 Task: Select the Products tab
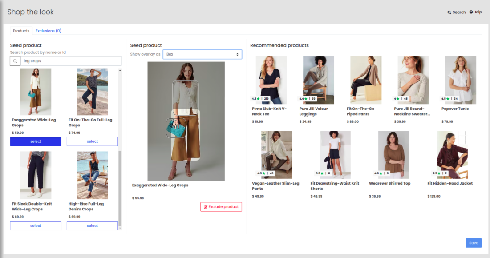(x=21, y=31)
